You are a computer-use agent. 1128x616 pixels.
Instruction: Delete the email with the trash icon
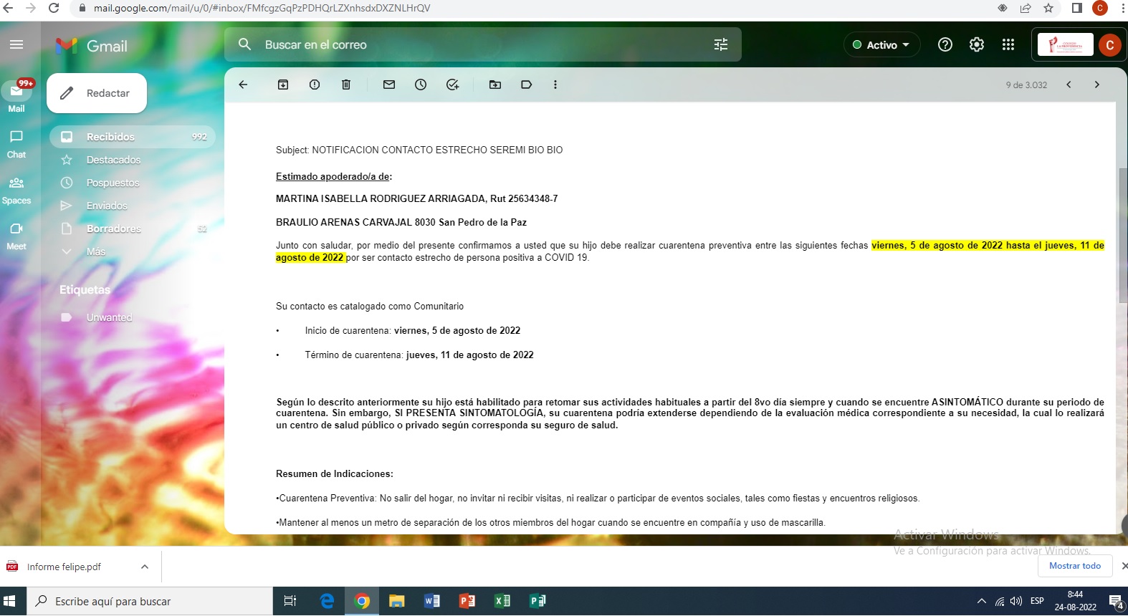click(346, 85)
